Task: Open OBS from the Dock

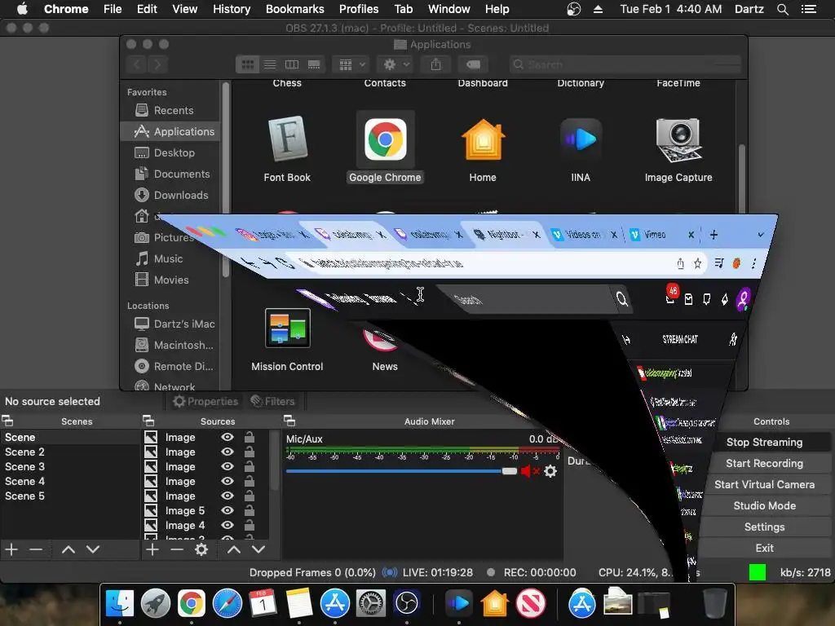Action: [x=406, y=603]
